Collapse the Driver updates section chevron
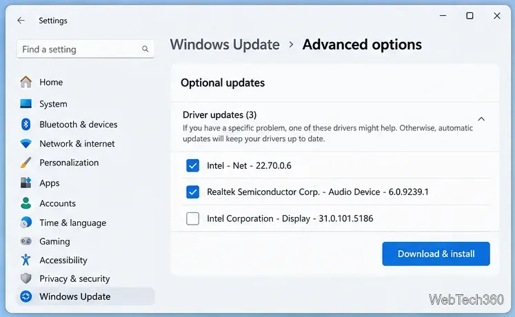The height and width of the screenshot is (317, 515). [x=481, y=119]
